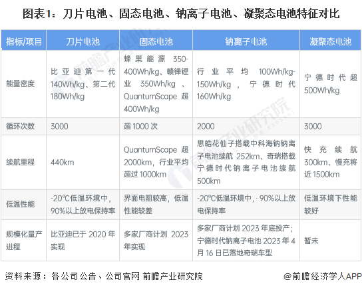Click the 440km range cell
362x290 pixels.
(83, 163)
